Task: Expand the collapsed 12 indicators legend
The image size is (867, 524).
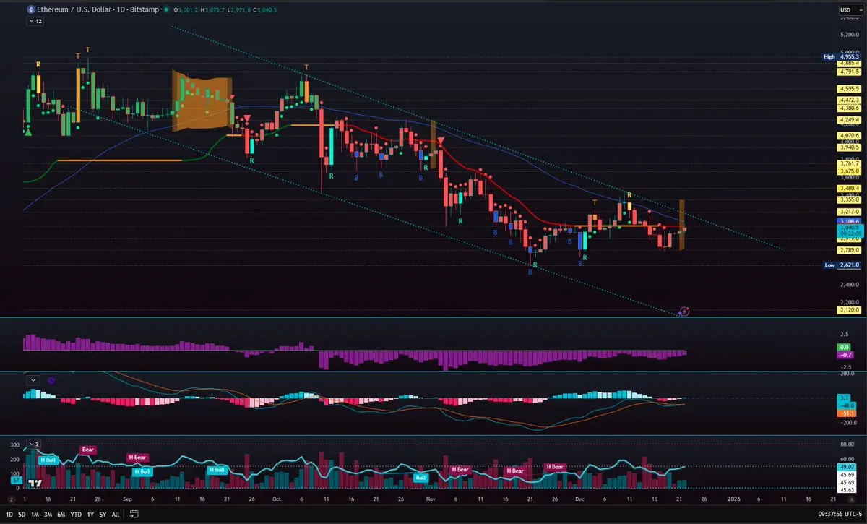Action: click(35, 22)
